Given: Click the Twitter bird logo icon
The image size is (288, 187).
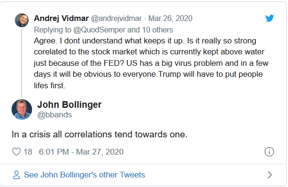Looking at the screenshot, I should tap(269, 18).
